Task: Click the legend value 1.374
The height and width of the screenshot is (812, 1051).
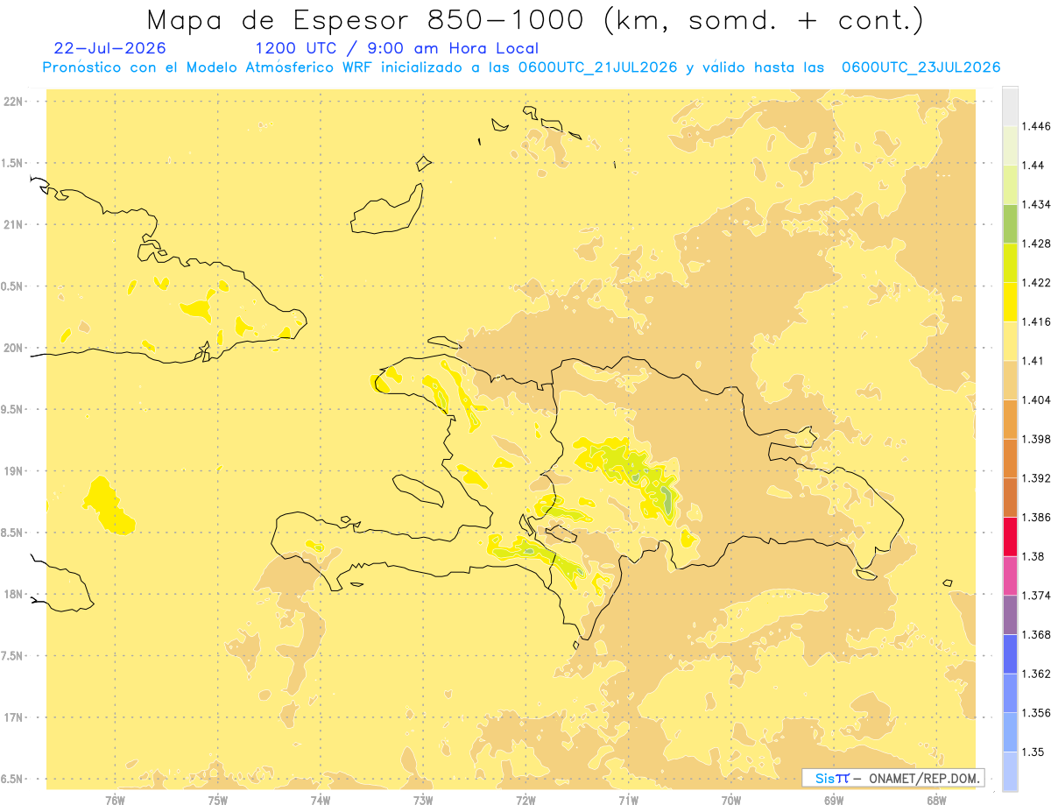Action: (1036, 596)
